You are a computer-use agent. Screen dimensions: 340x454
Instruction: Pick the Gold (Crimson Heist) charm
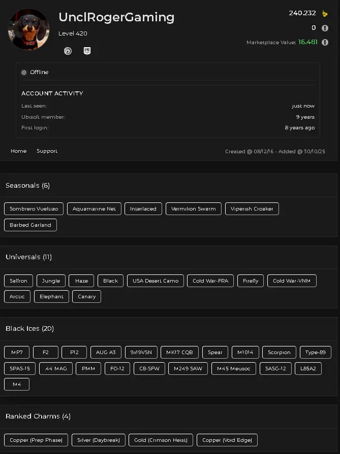[x=161, y=440]
